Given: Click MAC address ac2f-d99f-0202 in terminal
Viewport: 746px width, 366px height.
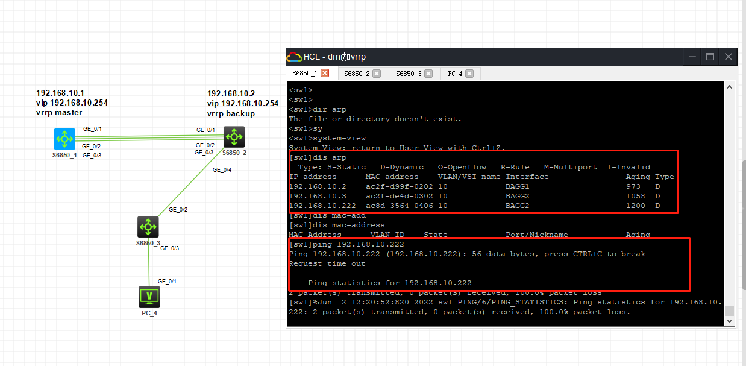Looking at the screenshot, I should click(399, 186).
